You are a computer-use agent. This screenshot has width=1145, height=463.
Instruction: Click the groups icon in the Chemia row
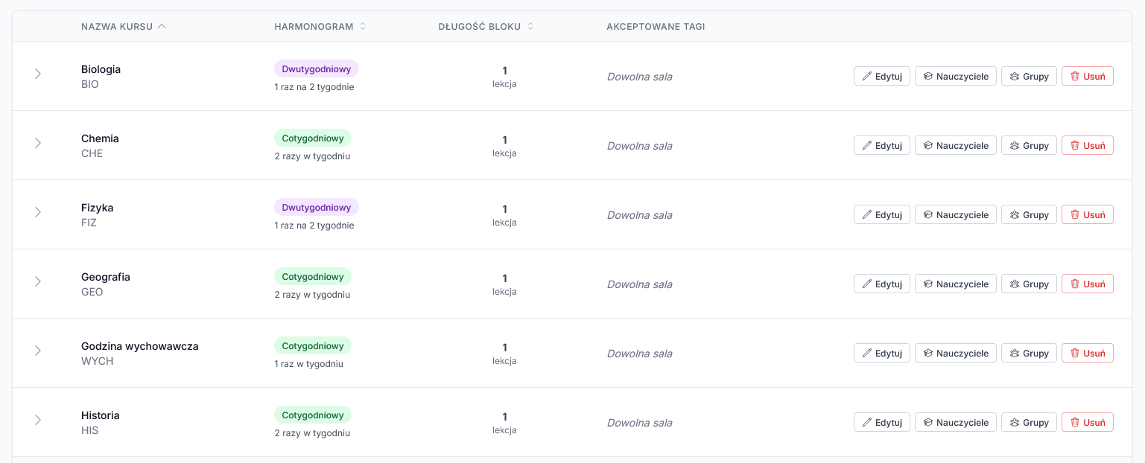[1014, 146]
